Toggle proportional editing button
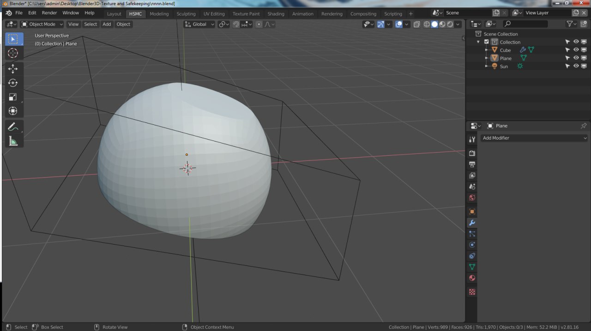 click(259, 24)
